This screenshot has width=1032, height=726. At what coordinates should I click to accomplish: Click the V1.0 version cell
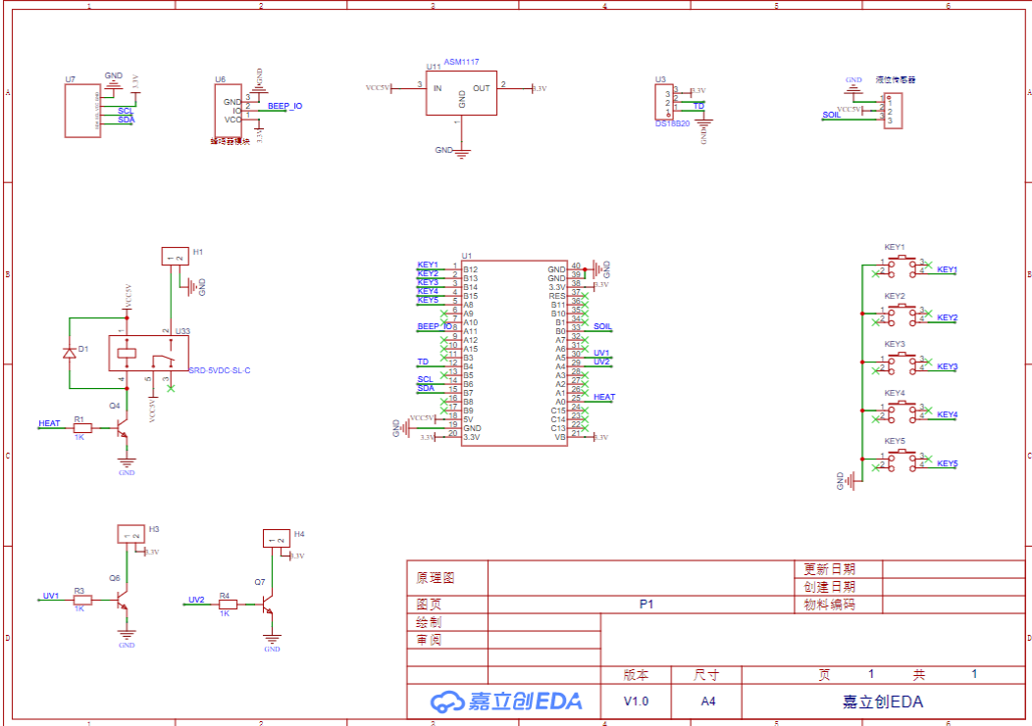coord(636,701)
